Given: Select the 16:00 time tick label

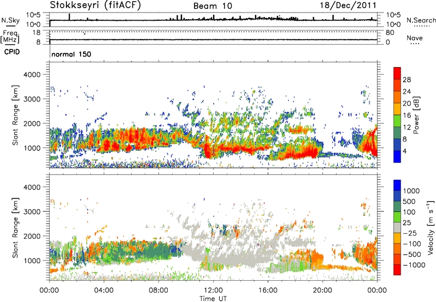Looking at the screenshot, I should (268, 291).
